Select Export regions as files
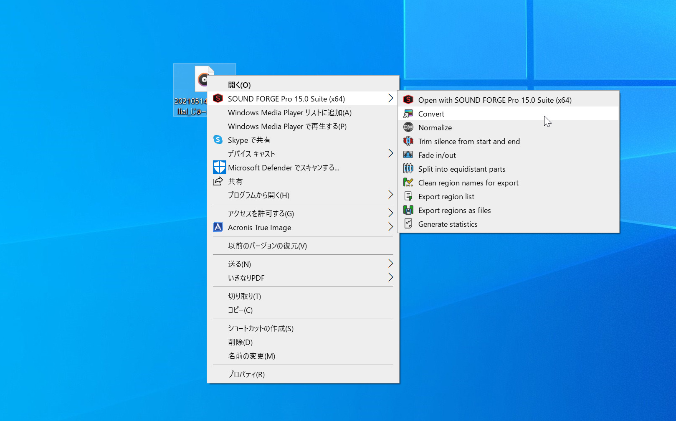 tap(509, 210)
